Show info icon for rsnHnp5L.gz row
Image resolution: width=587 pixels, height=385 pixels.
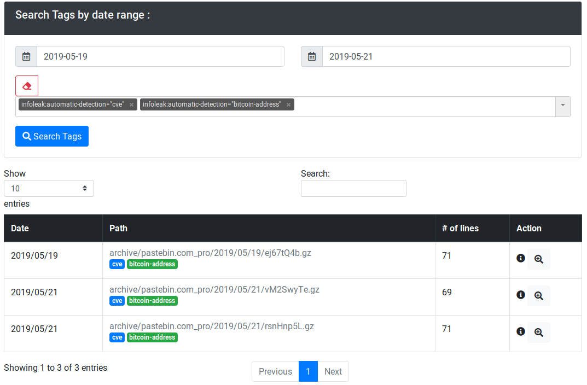pyautogui.click(x=521, y=331)
